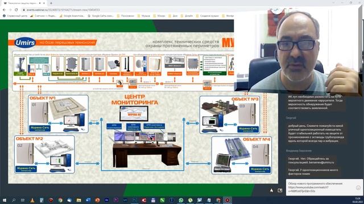Open the green phone app in taskbar
The width and height of the screenshot is (364, 204).
point(162,200)
